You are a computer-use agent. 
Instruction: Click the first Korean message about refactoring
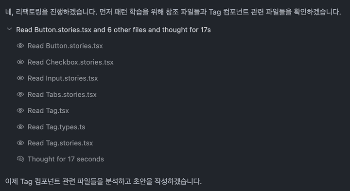173,12
